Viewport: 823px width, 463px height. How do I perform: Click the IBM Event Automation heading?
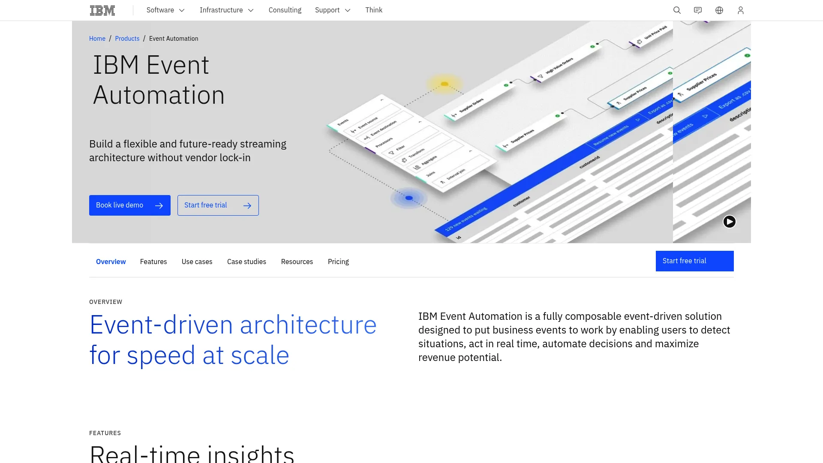coord(159,80)
